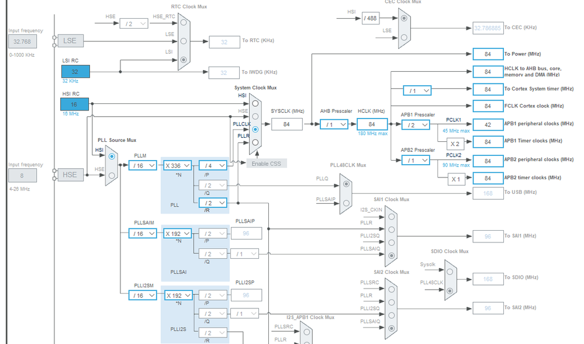Click the To Power (MHz) value box
The image size is (584, 344).
coord(488,54)
